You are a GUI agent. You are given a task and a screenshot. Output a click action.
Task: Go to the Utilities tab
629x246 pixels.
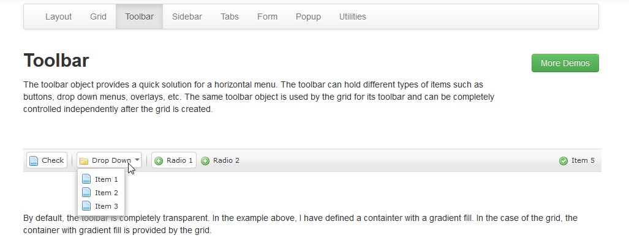coord(352,17)
